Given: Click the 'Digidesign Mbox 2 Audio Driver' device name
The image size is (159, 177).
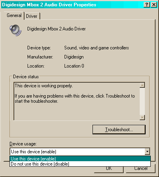Looking at the screenshot, I should click(56, 29).
